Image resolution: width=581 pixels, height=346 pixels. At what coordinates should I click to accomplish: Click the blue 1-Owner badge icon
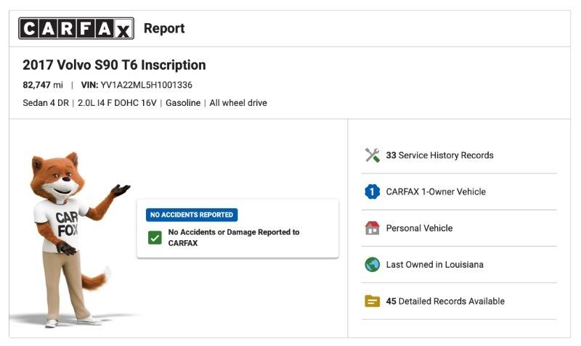pyautogui.click(x=372, y=191)
